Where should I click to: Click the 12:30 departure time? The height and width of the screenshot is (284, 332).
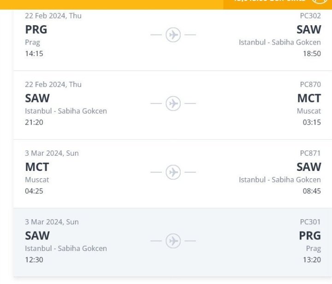(34, 260)
